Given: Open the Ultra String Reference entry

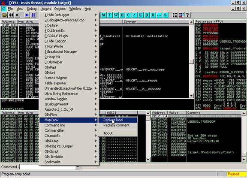Looking at the screenshot, I should [x=69, y=94].
